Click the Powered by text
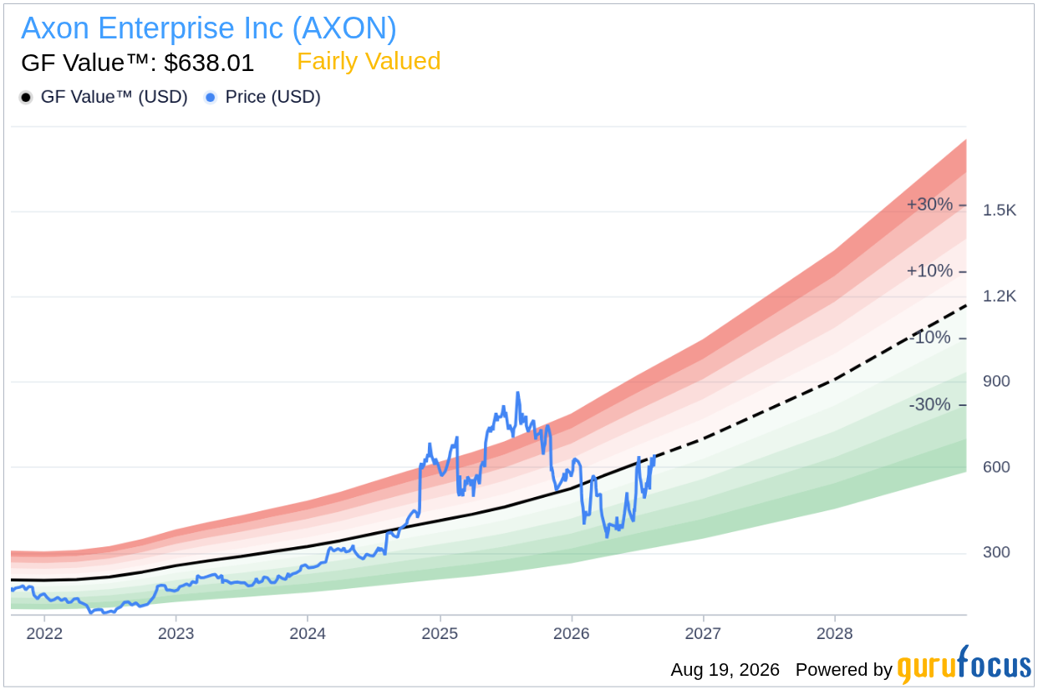This screenshot has width=1038, height=690. tap(844, 670)
